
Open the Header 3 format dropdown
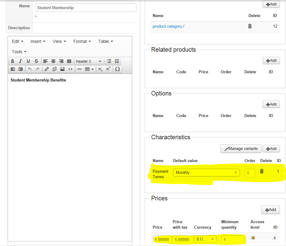pos(89,61)
